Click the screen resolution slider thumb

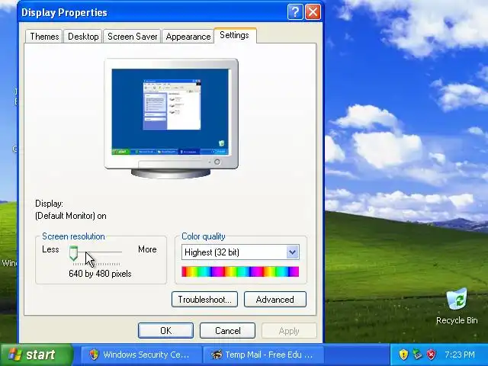[73, 253]
